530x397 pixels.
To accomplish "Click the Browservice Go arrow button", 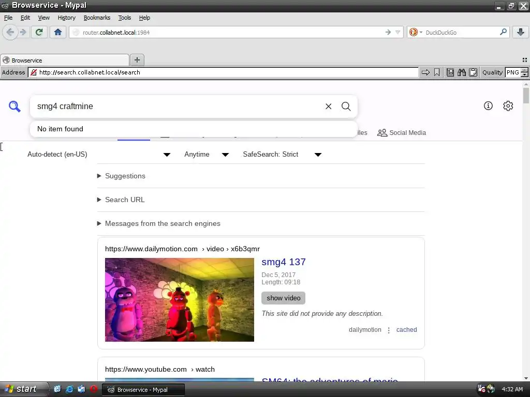I will coord(425,72).
